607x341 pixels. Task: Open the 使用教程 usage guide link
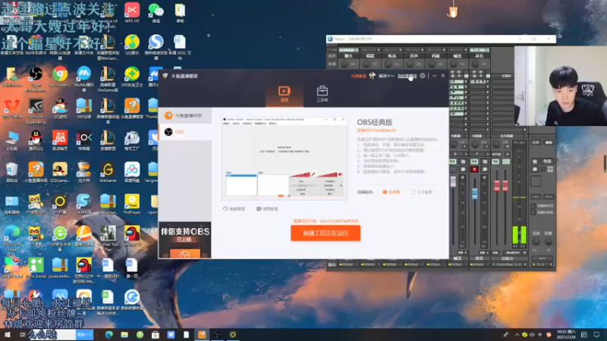(x=267, y=209)
